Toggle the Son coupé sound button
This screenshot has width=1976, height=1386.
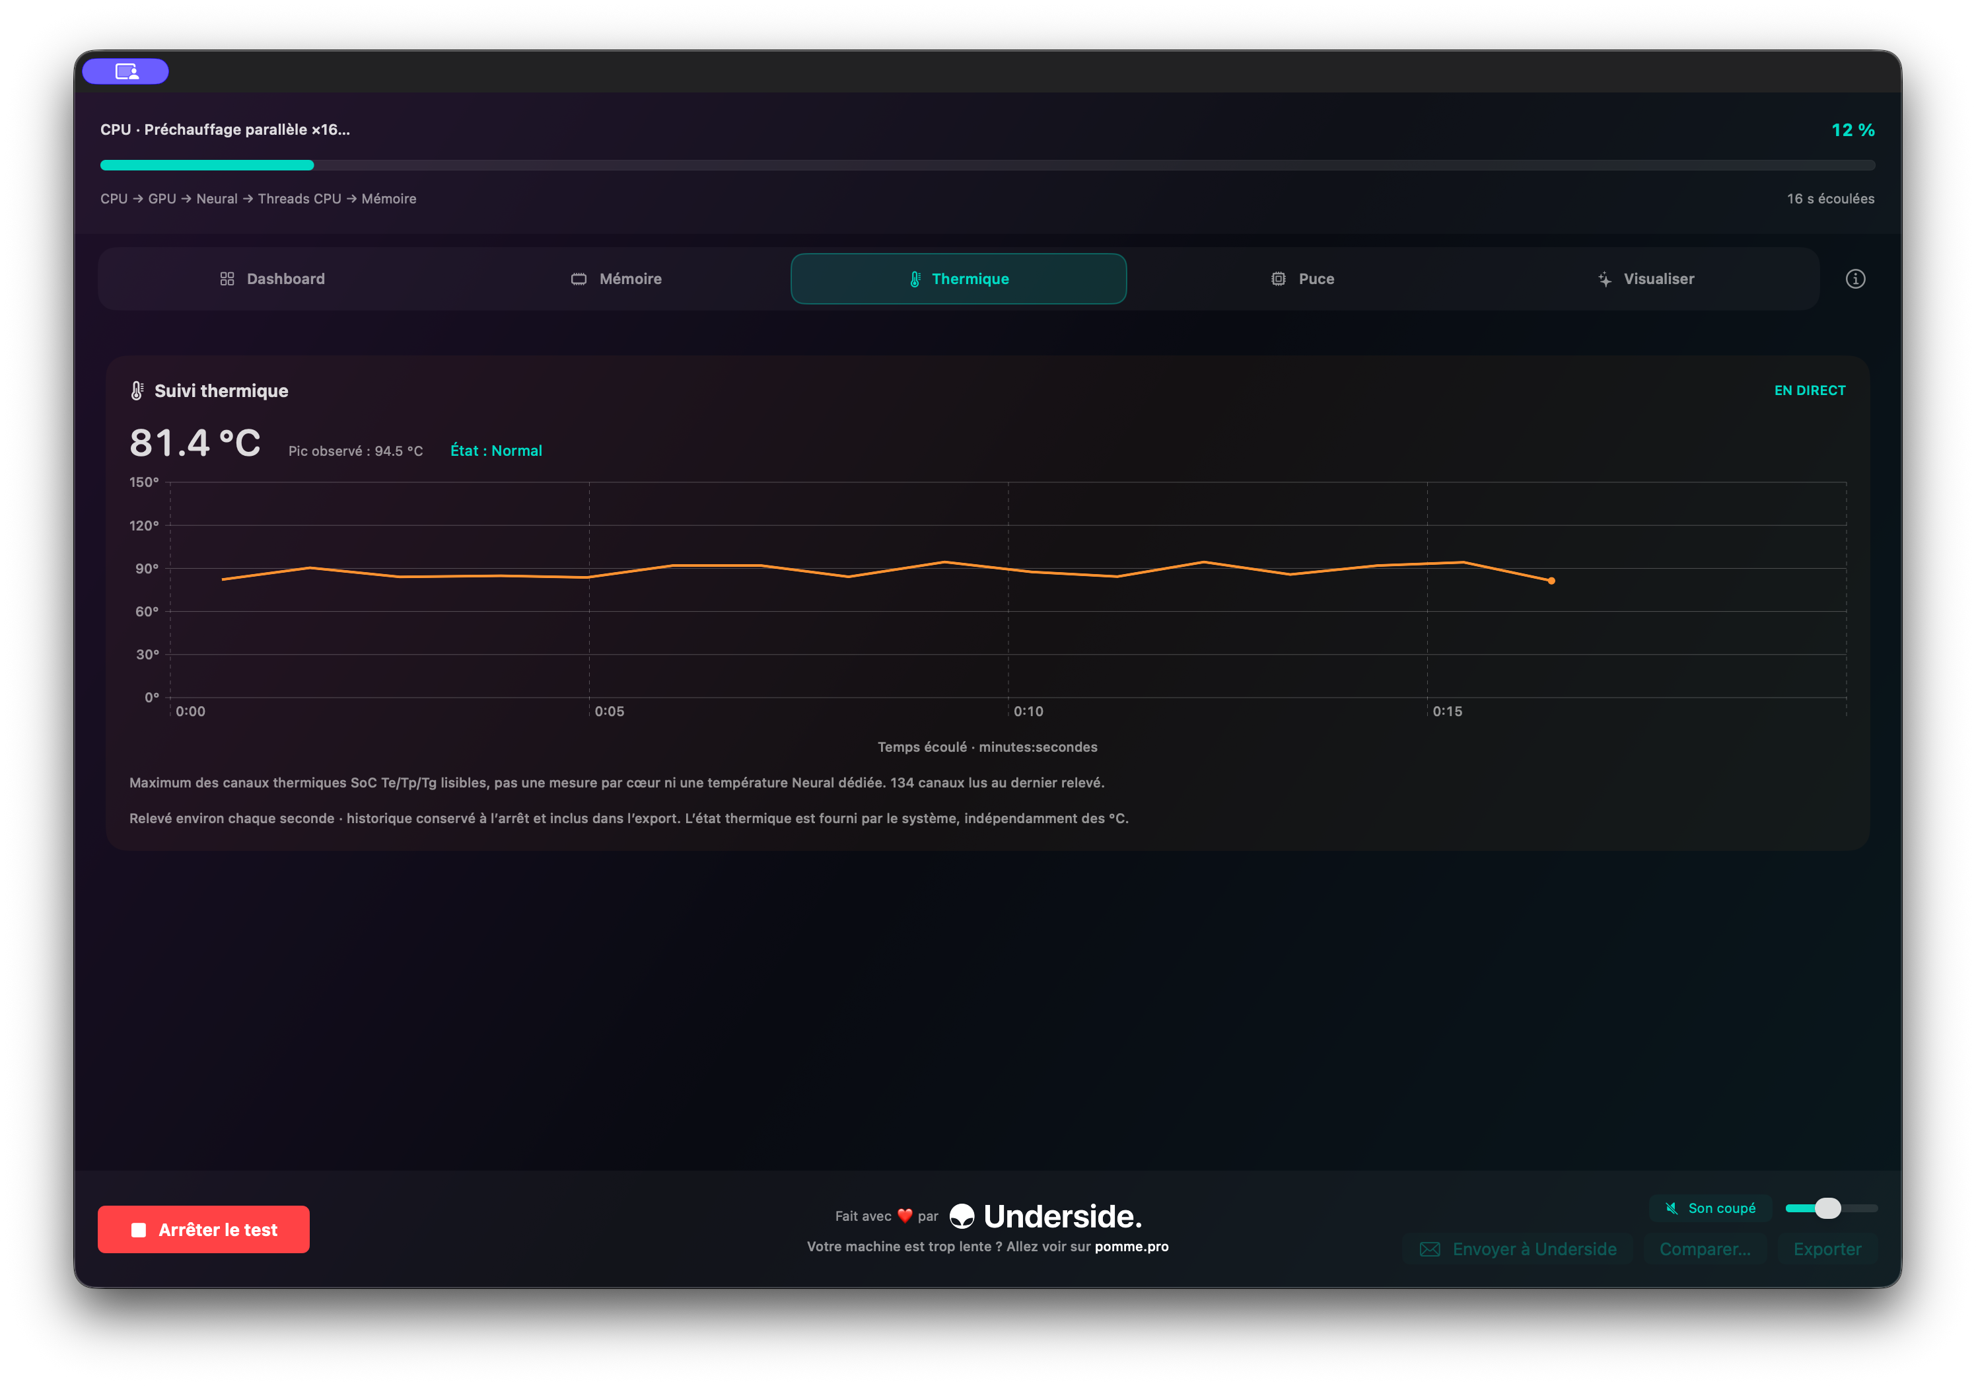tap(1710, 1209)
